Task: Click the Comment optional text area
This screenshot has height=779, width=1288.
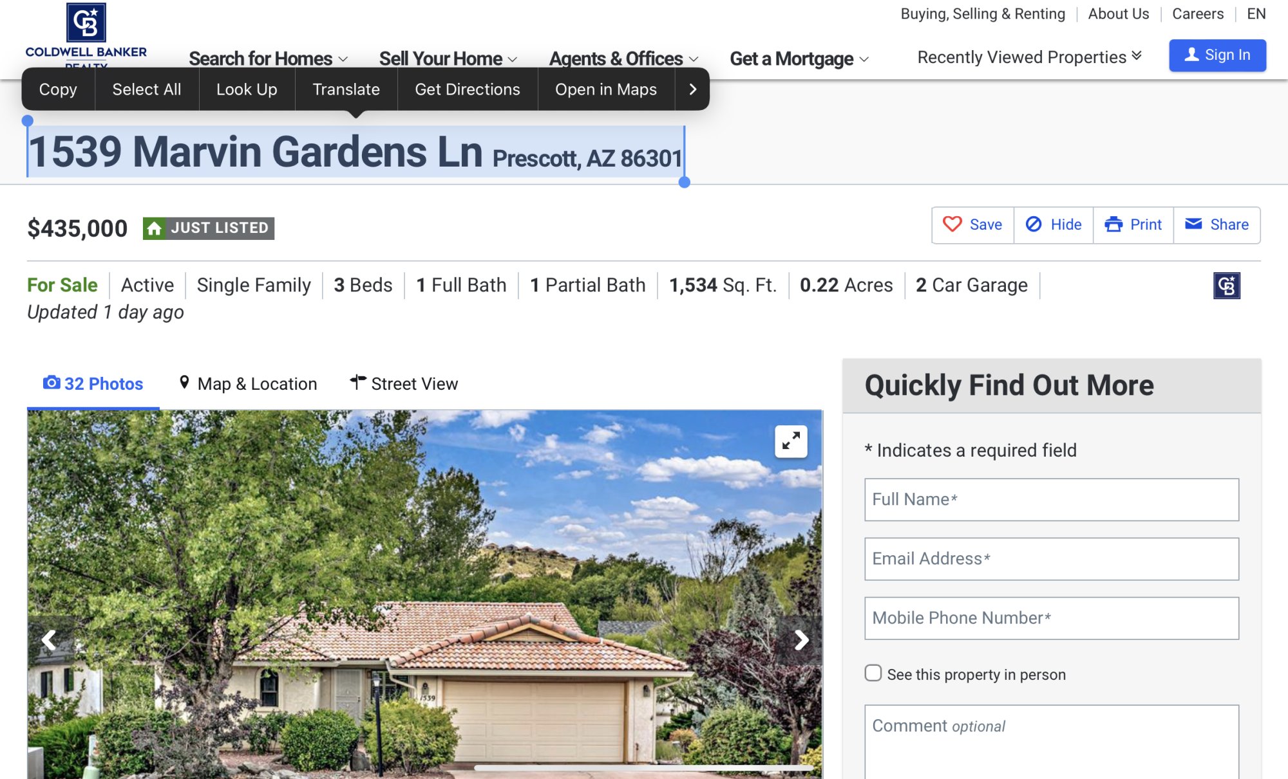Action: click(1052, 742)
